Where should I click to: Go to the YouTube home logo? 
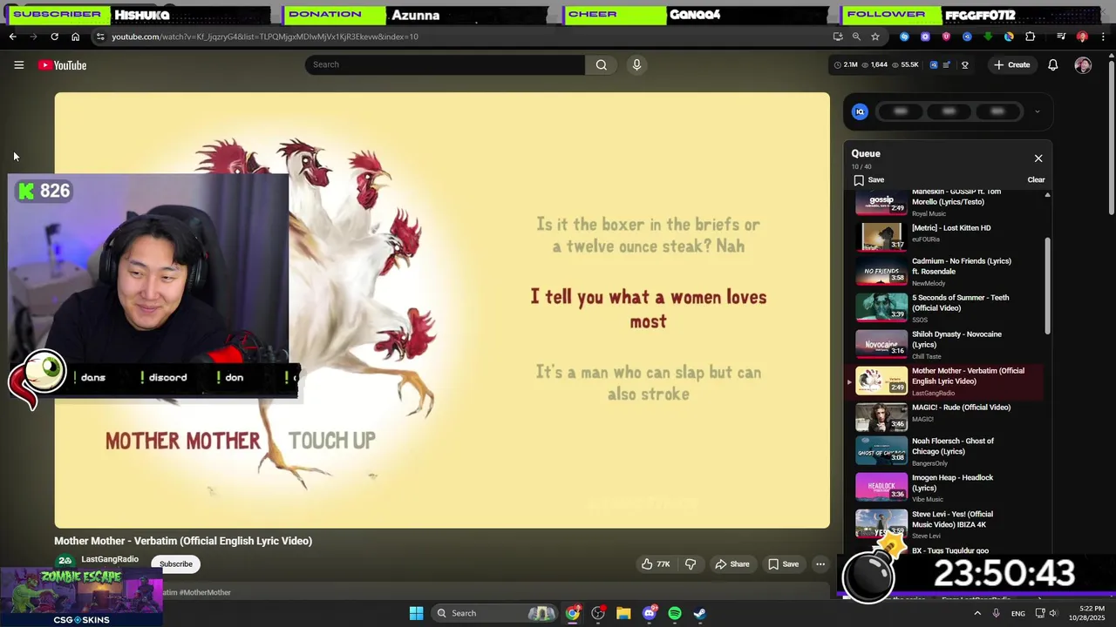pyautogui.click(x=62, y=65)
